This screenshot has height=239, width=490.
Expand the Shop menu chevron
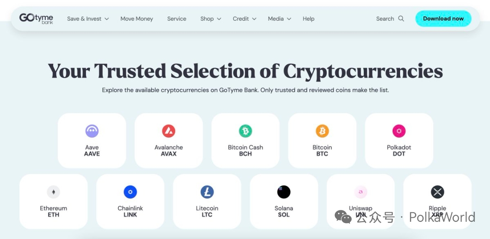[219, 19]
